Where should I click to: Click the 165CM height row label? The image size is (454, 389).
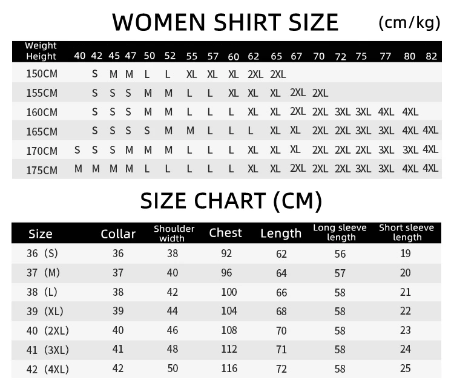[42, 132]
